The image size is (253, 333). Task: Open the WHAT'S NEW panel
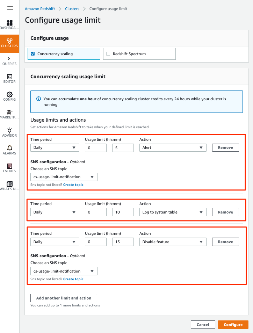coord(9,186)
